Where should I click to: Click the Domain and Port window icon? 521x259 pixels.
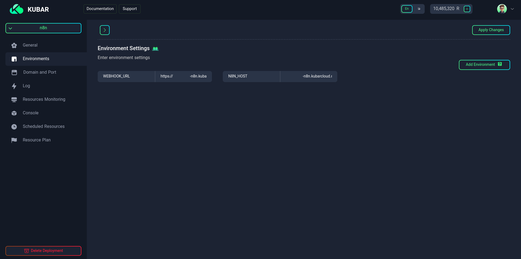click(14, 72)
